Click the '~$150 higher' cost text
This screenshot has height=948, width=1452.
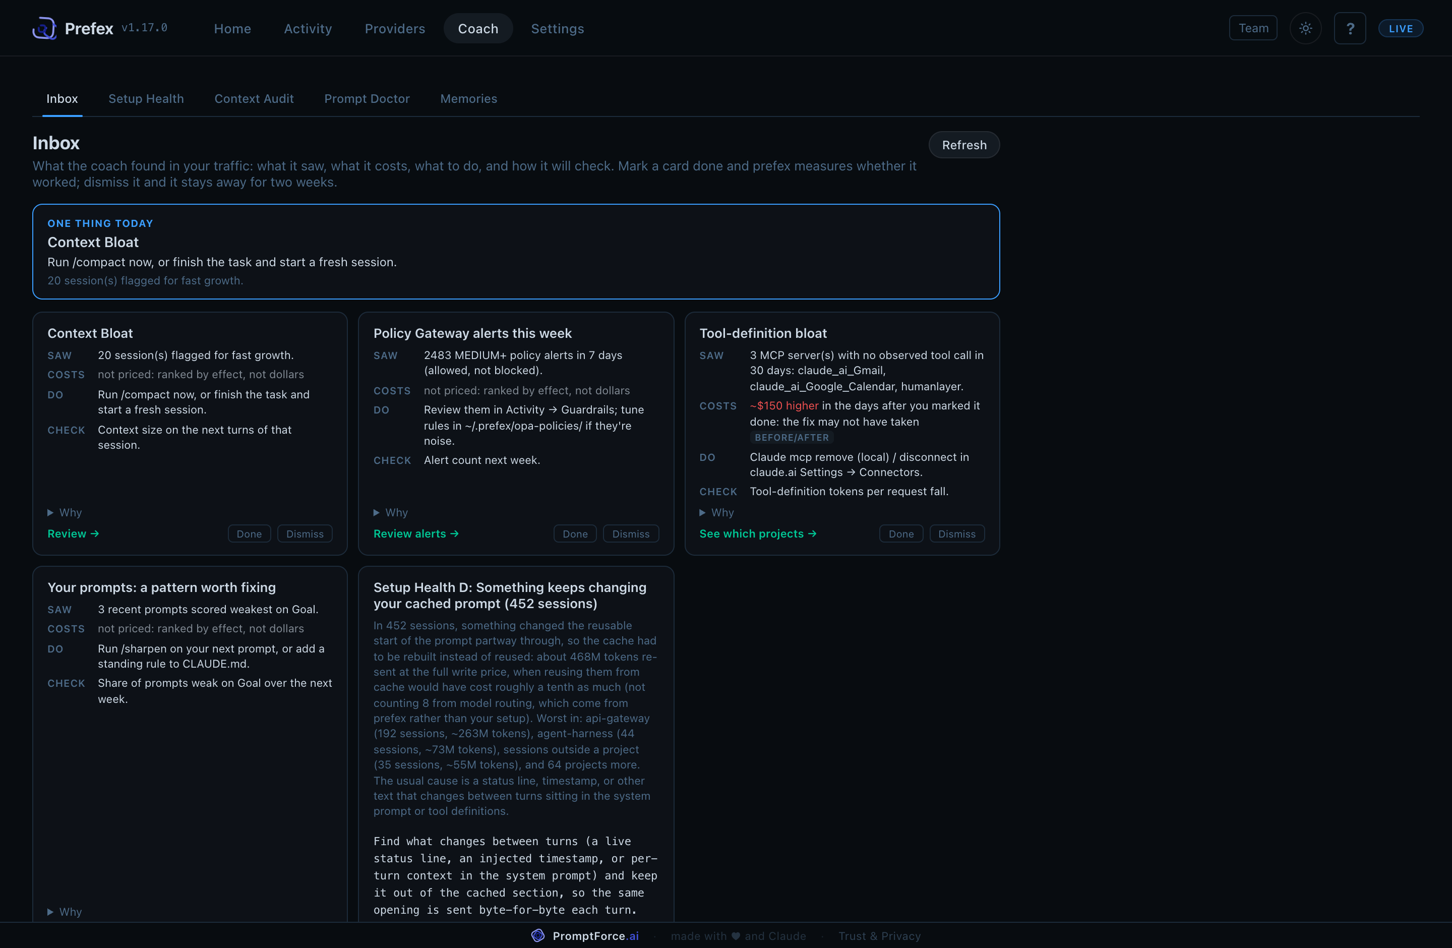click(784, 406)
